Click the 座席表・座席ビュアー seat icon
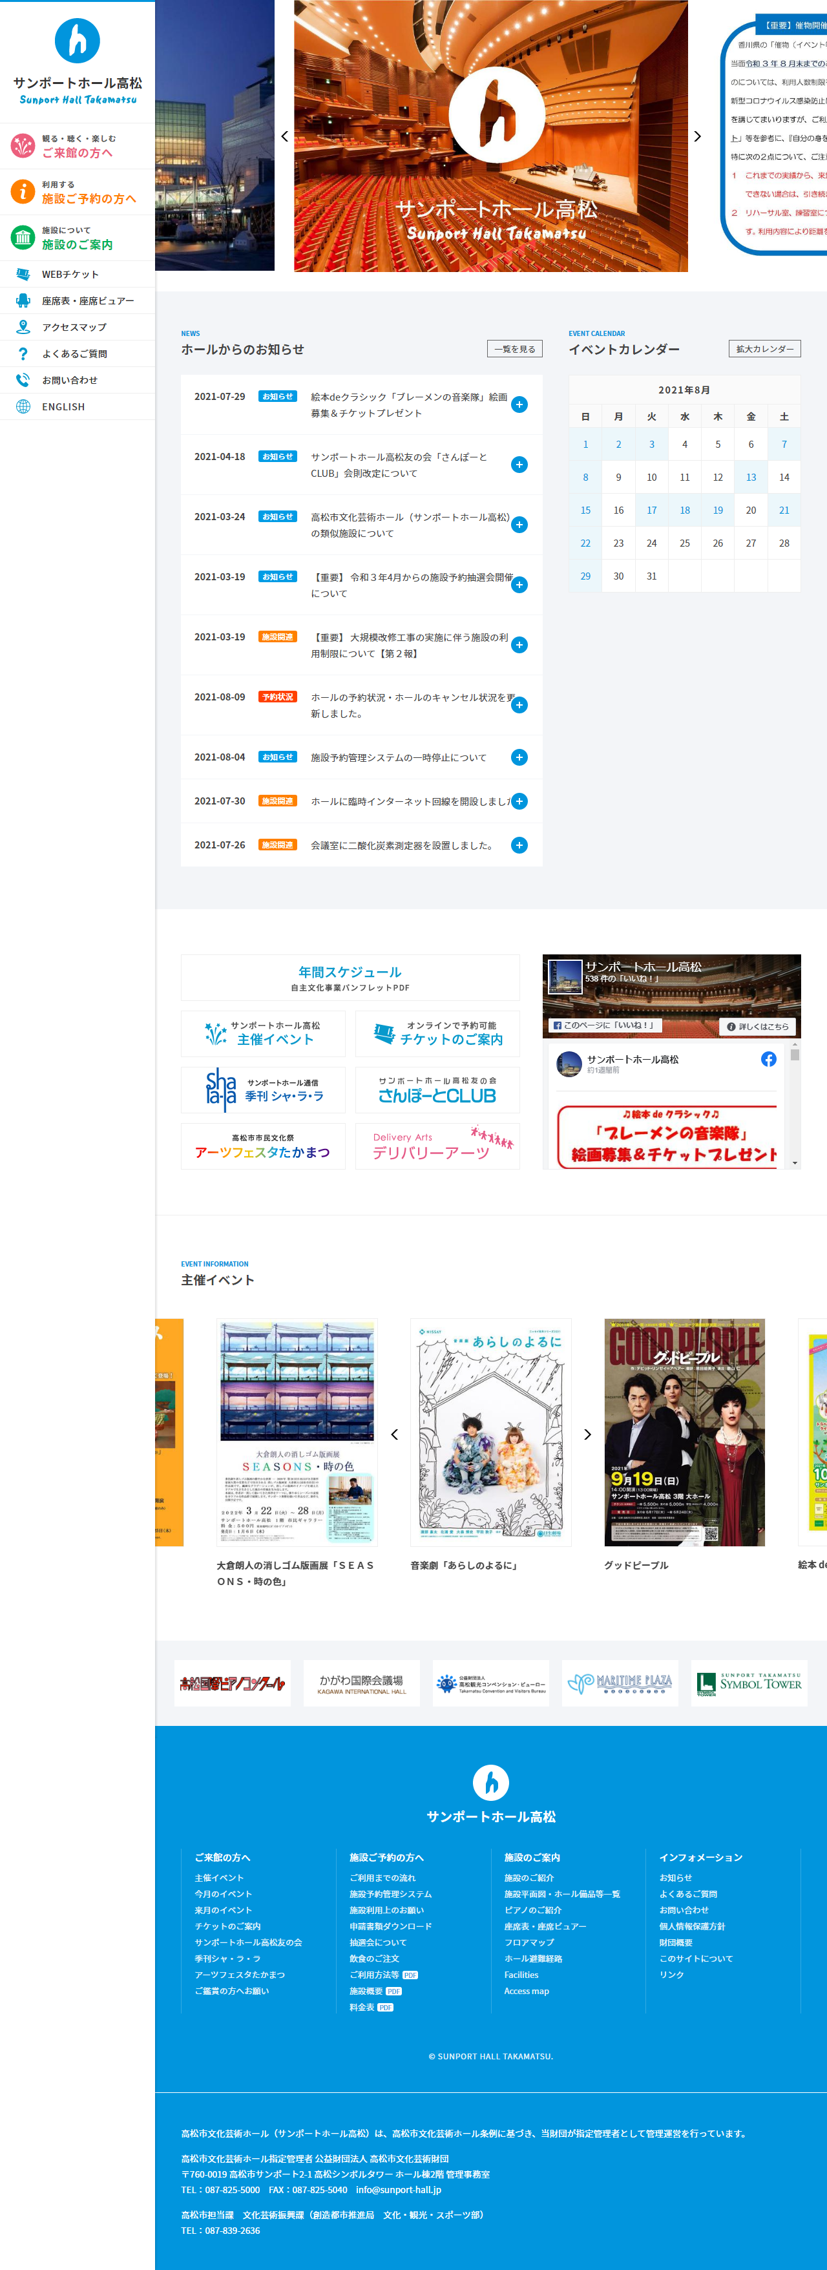 coord(23,300)
